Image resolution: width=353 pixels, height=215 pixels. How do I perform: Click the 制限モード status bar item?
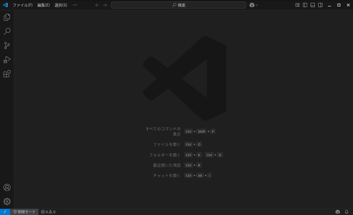point(24,212)
